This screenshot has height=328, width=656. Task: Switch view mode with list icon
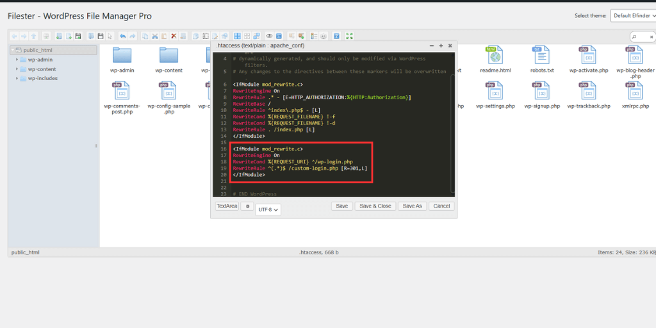point(313,36)
